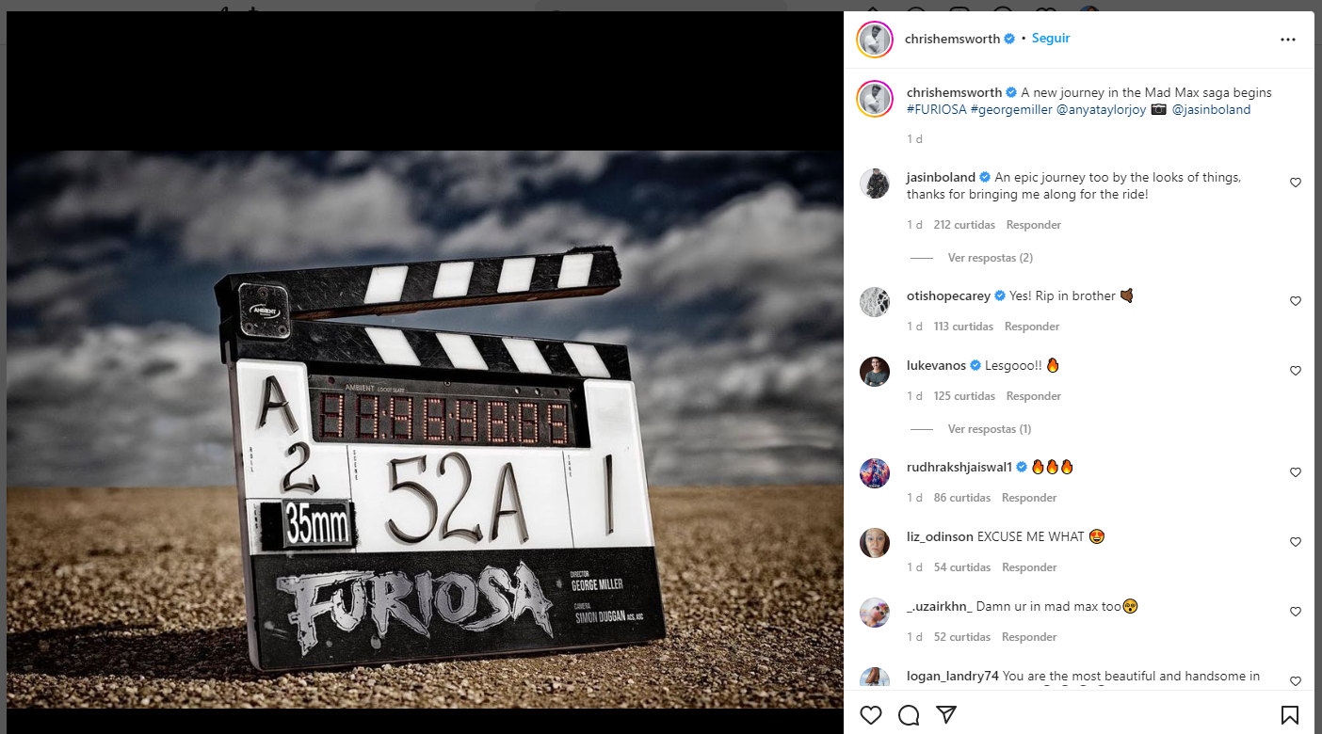Open jasinboland's avatar
1322x734 pixels.
point(875,183)
